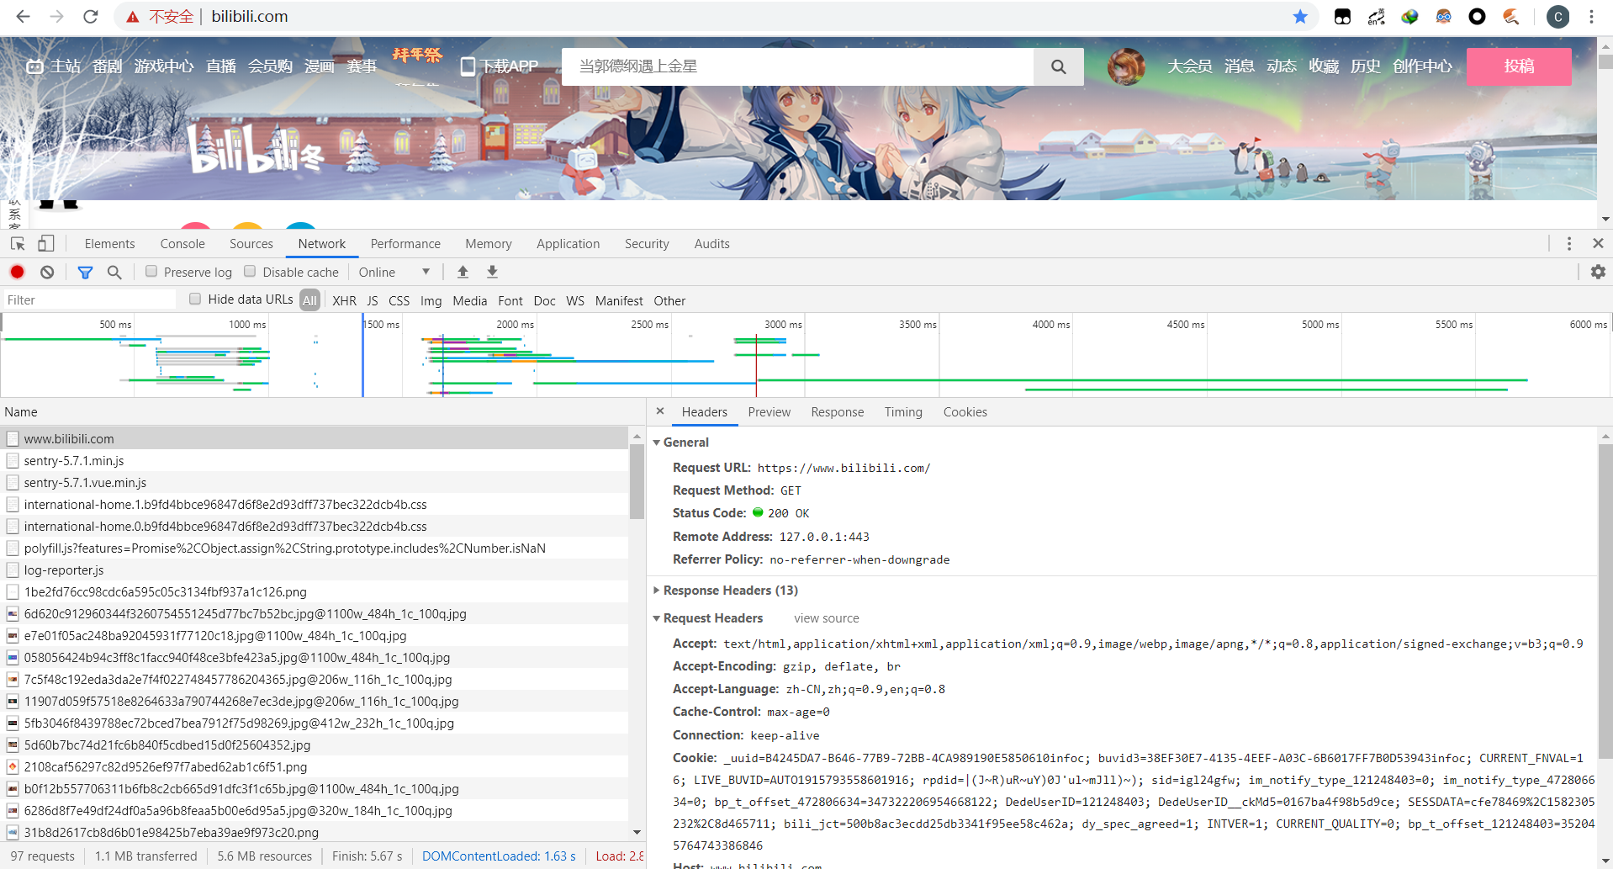Click the black-and-white panda extension icon
This screenshot has height=869, width=1613.
[1342, 16]
